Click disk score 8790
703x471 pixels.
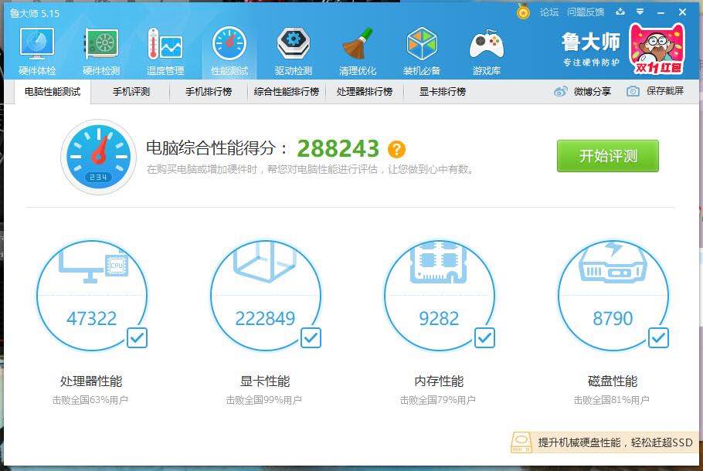pos(613,319)
